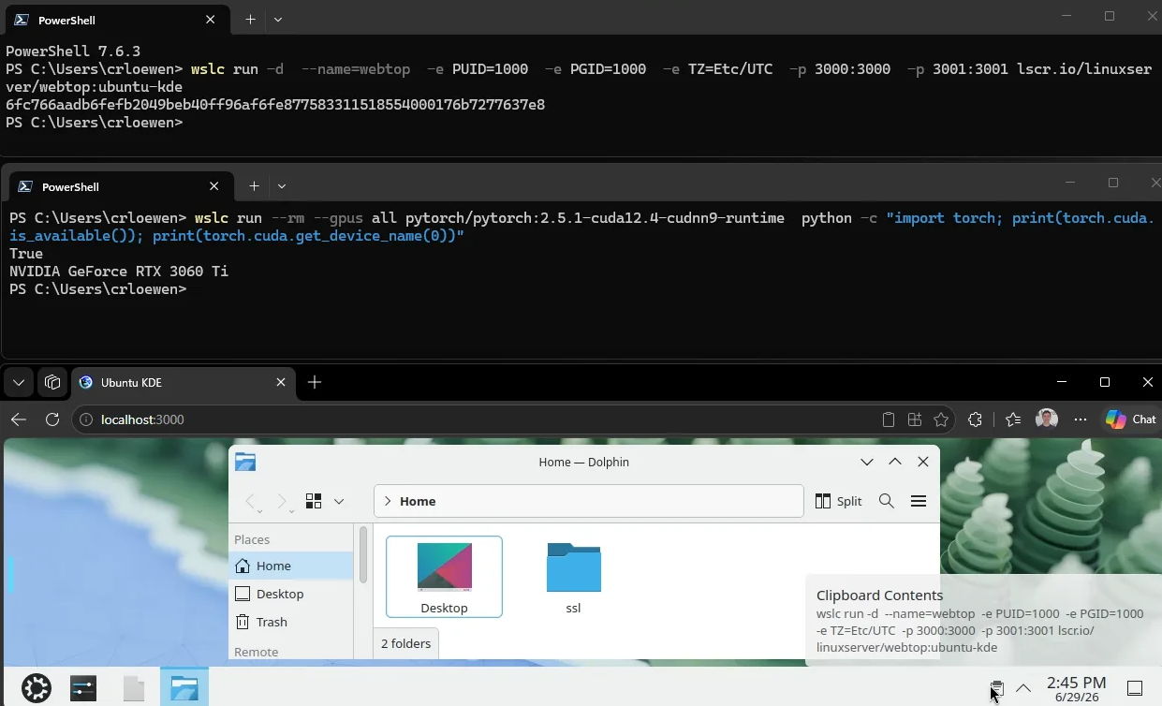1162x706 pixels.
Task: Open first PowerShell new-tab dropdown
Action: pos(278,20)
